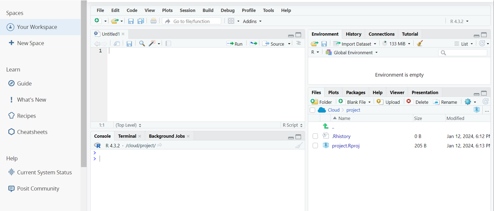Click the Cloud home icon in breadcrumb
Screen dimensions: 494x211
click(x=322, y=110)
